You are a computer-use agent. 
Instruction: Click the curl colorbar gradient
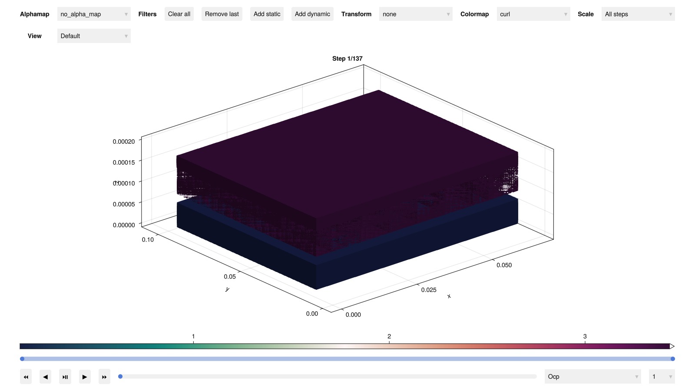point(345,346)
